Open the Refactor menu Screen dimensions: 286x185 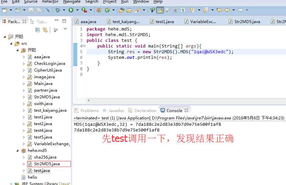click(50, 1)
